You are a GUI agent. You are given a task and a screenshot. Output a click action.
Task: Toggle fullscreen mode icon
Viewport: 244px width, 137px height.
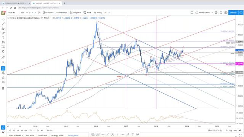pyautogui.click(x=221, y=13)
